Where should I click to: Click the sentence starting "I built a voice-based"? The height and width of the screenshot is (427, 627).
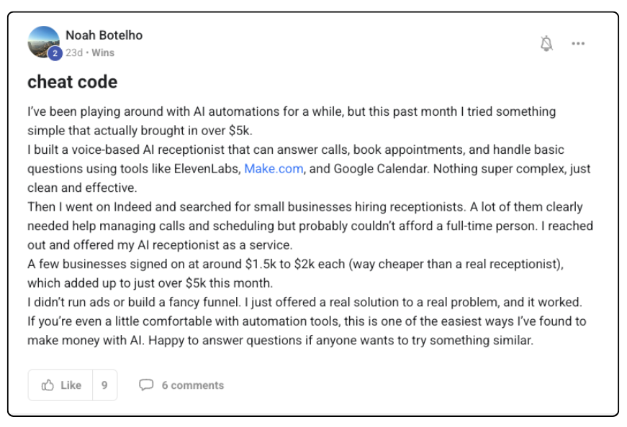[x=295, y=150]
